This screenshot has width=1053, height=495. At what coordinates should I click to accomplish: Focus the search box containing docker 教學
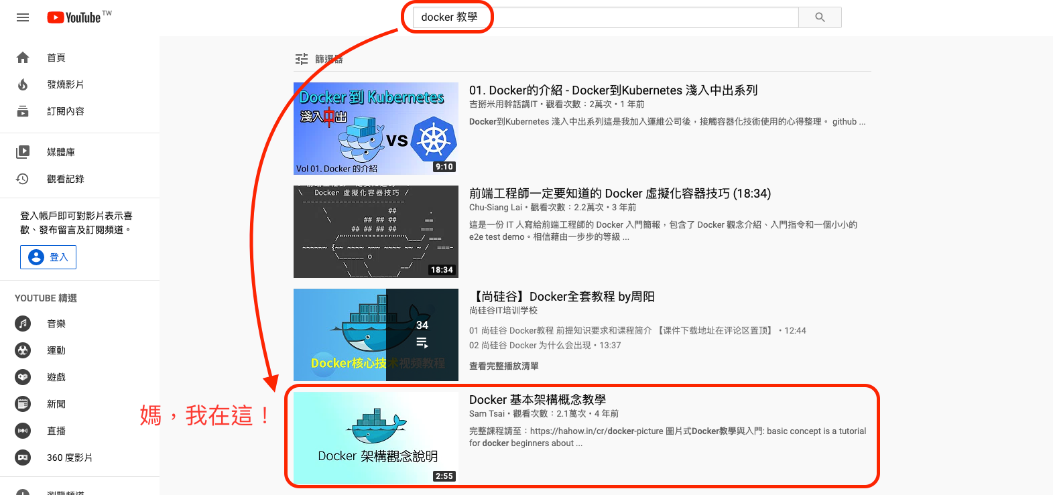[x=605, y=17]
